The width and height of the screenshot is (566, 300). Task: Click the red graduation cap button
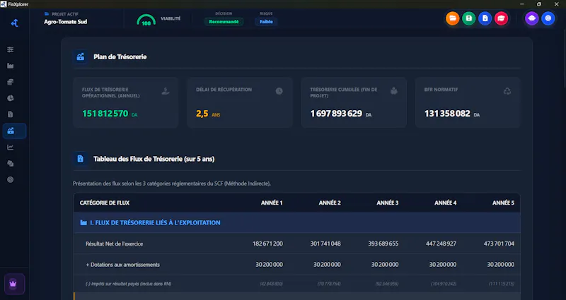click(x=502, y=18)
